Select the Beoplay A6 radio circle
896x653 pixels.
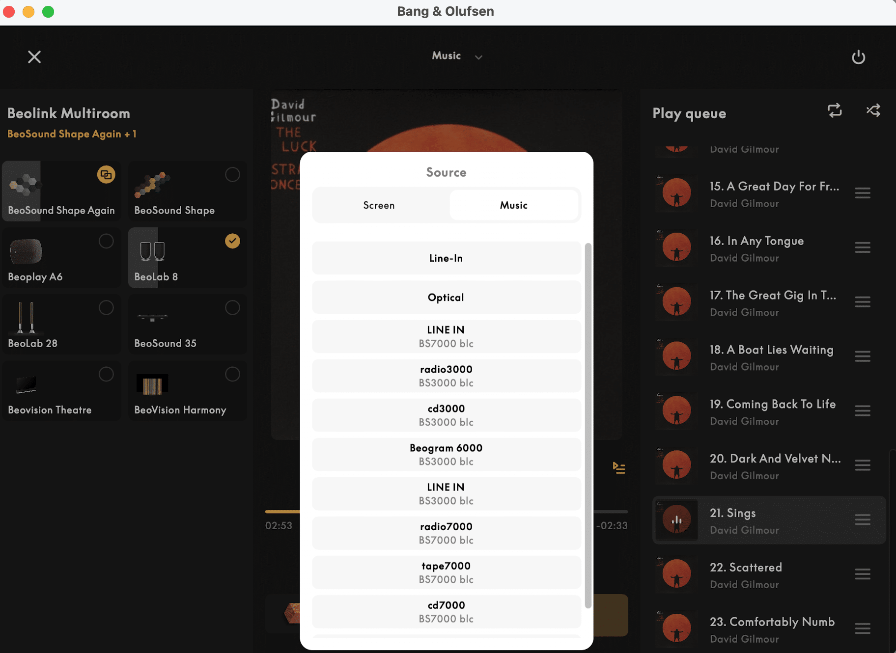coord(106,241)
